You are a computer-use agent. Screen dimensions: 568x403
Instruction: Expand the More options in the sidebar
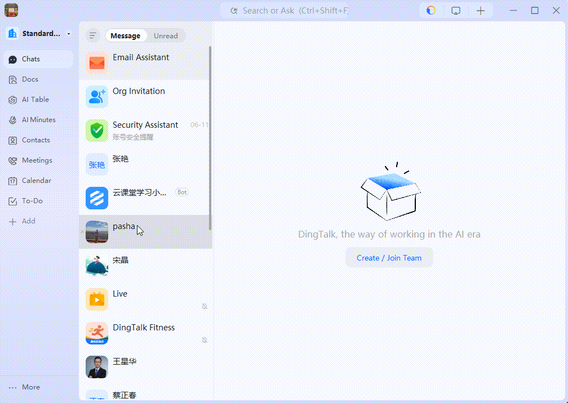pyautogui.click(x=24, y=387)
